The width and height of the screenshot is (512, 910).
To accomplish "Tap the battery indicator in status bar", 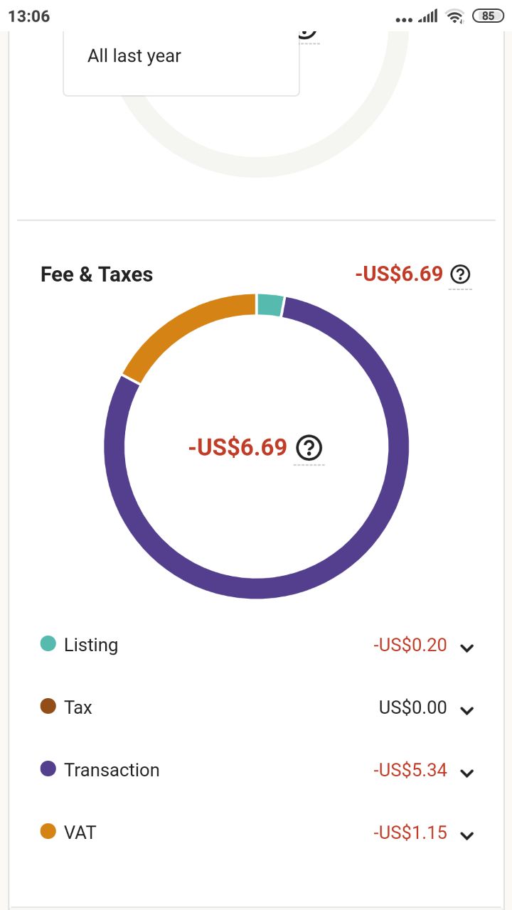I will point(488,16).
